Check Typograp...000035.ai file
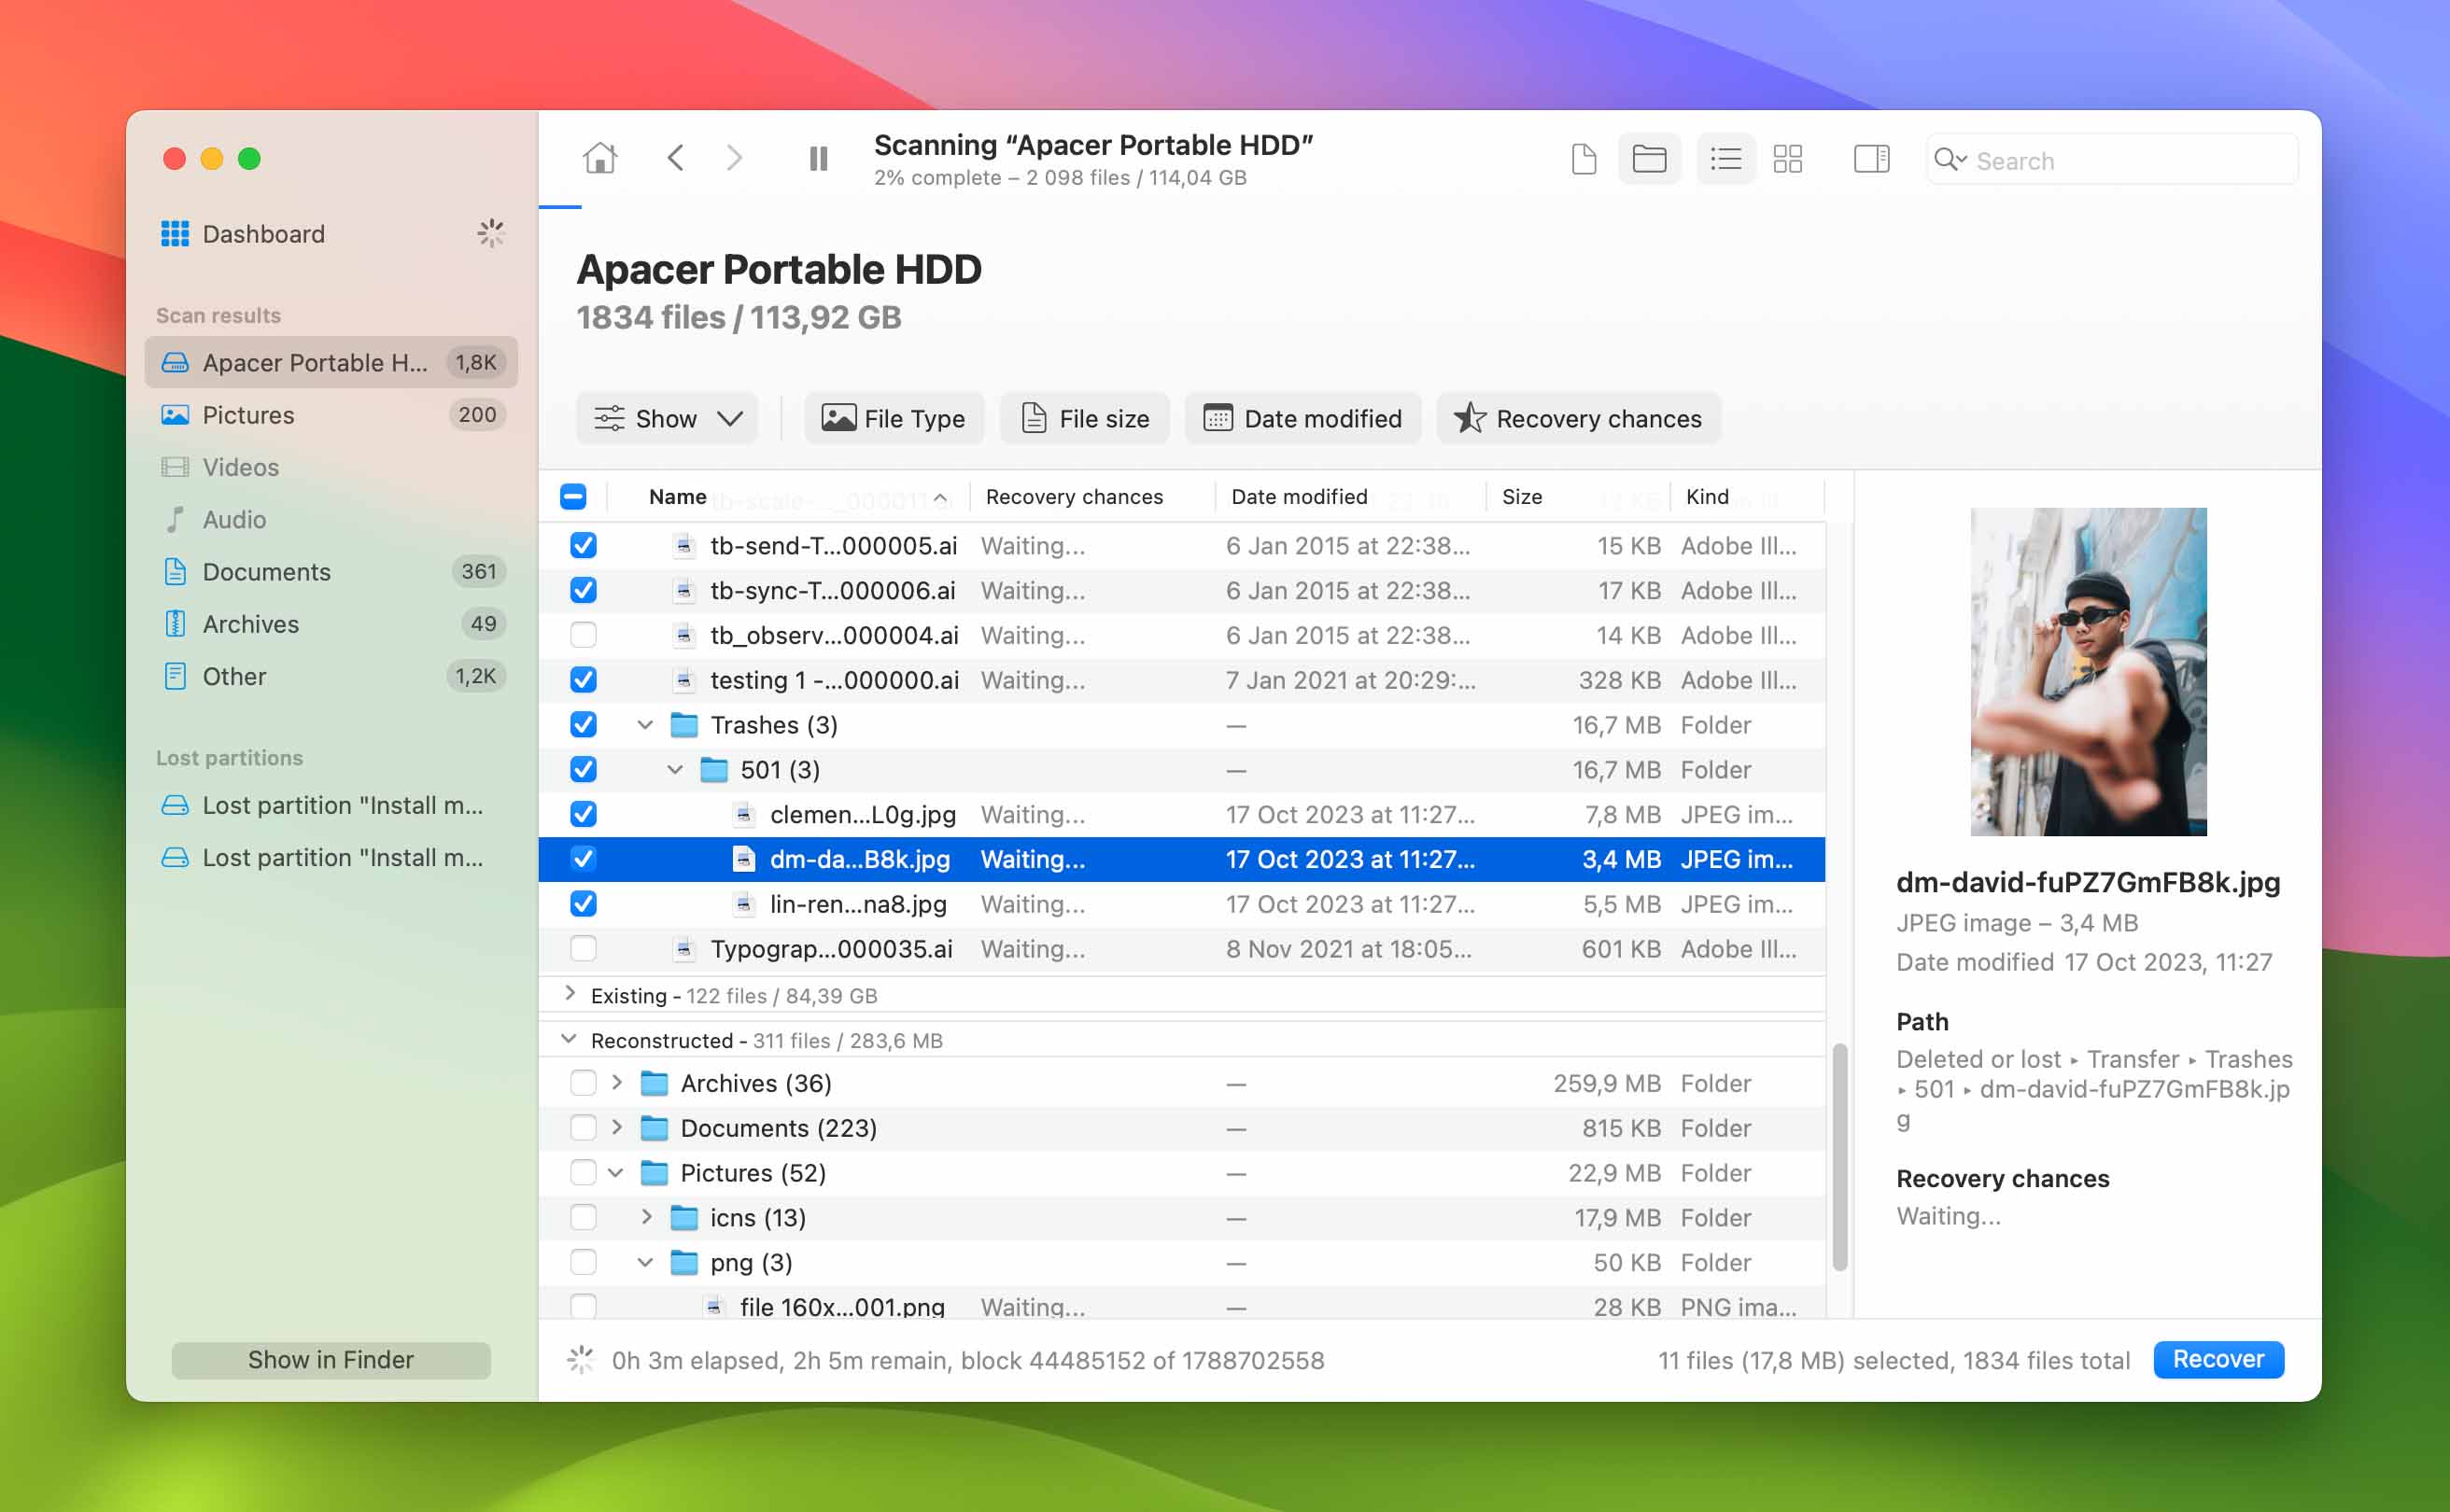Viewport: 2450px width, 1512px height. pyautogui.click(x=584, y=948)
